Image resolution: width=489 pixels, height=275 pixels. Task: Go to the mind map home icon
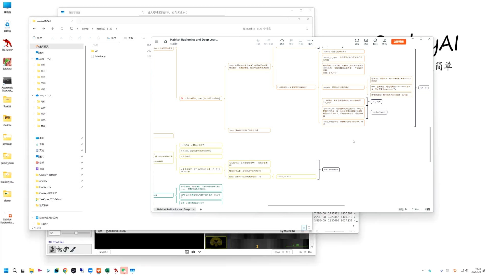click(165, 42)
